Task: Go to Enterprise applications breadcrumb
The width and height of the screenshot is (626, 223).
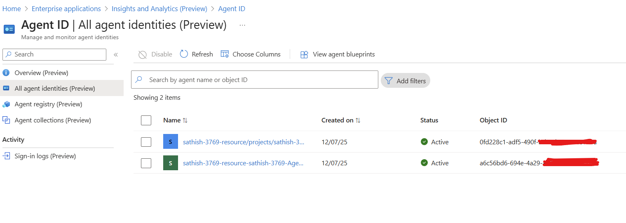Action: [x=66, y=9]
